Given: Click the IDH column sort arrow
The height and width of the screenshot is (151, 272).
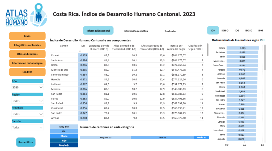Looking at the screenshot, I should tap(80, 51).
